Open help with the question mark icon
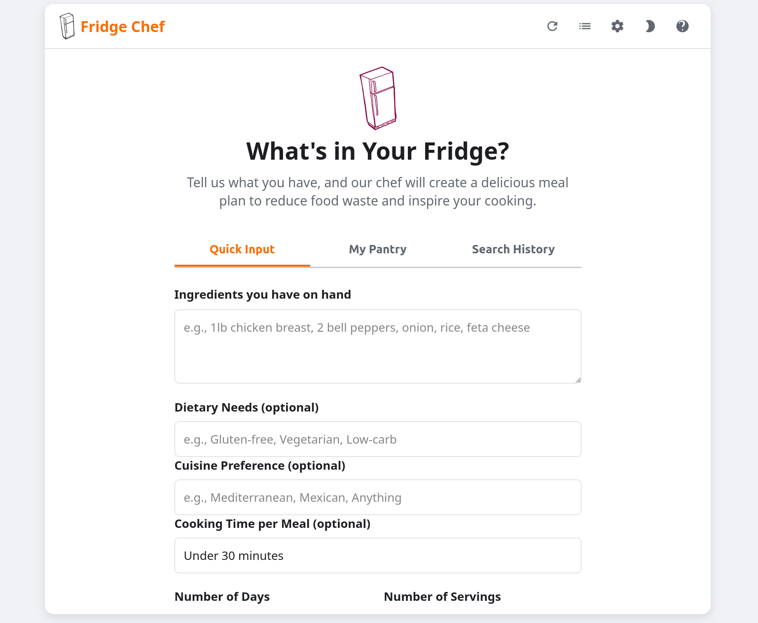The width and height of the screenshot is (758, 623). 683,26
